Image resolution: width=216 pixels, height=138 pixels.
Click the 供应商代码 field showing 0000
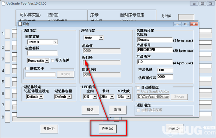[165, 77]
